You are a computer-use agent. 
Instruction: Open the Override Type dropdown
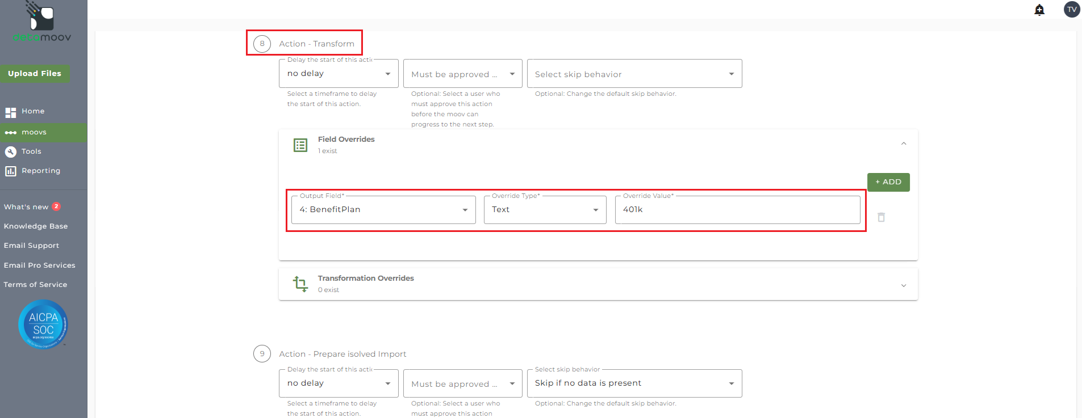click(x=545, y=210)
